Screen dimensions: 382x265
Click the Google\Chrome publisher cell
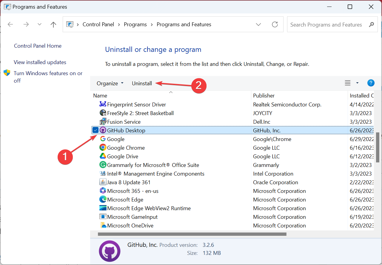[272, 139]
